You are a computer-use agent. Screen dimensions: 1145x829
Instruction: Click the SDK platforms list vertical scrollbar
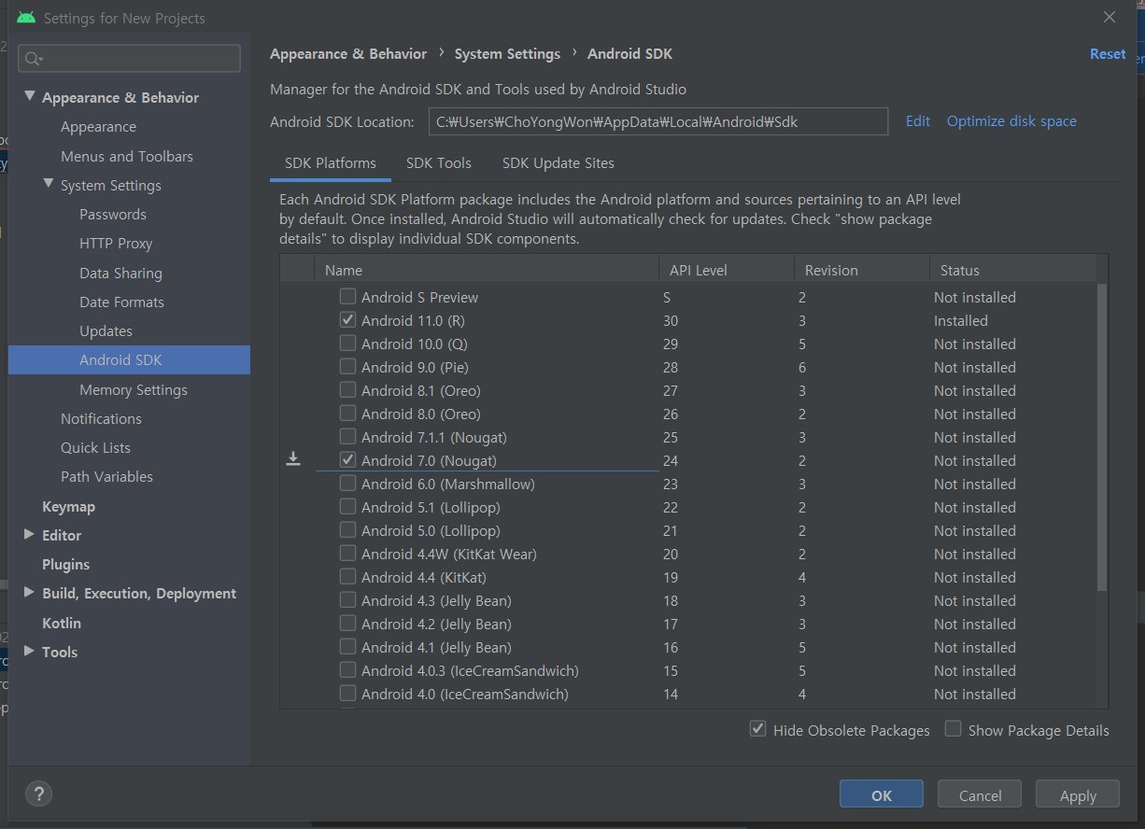click(x=1102, y=439)
